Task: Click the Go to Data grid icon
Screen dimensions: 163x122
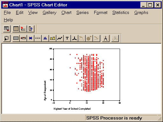Action: click(16, 29)
